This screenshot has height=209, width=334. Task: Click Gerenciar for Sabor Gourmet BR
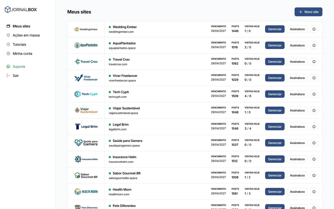click(275, 176)
